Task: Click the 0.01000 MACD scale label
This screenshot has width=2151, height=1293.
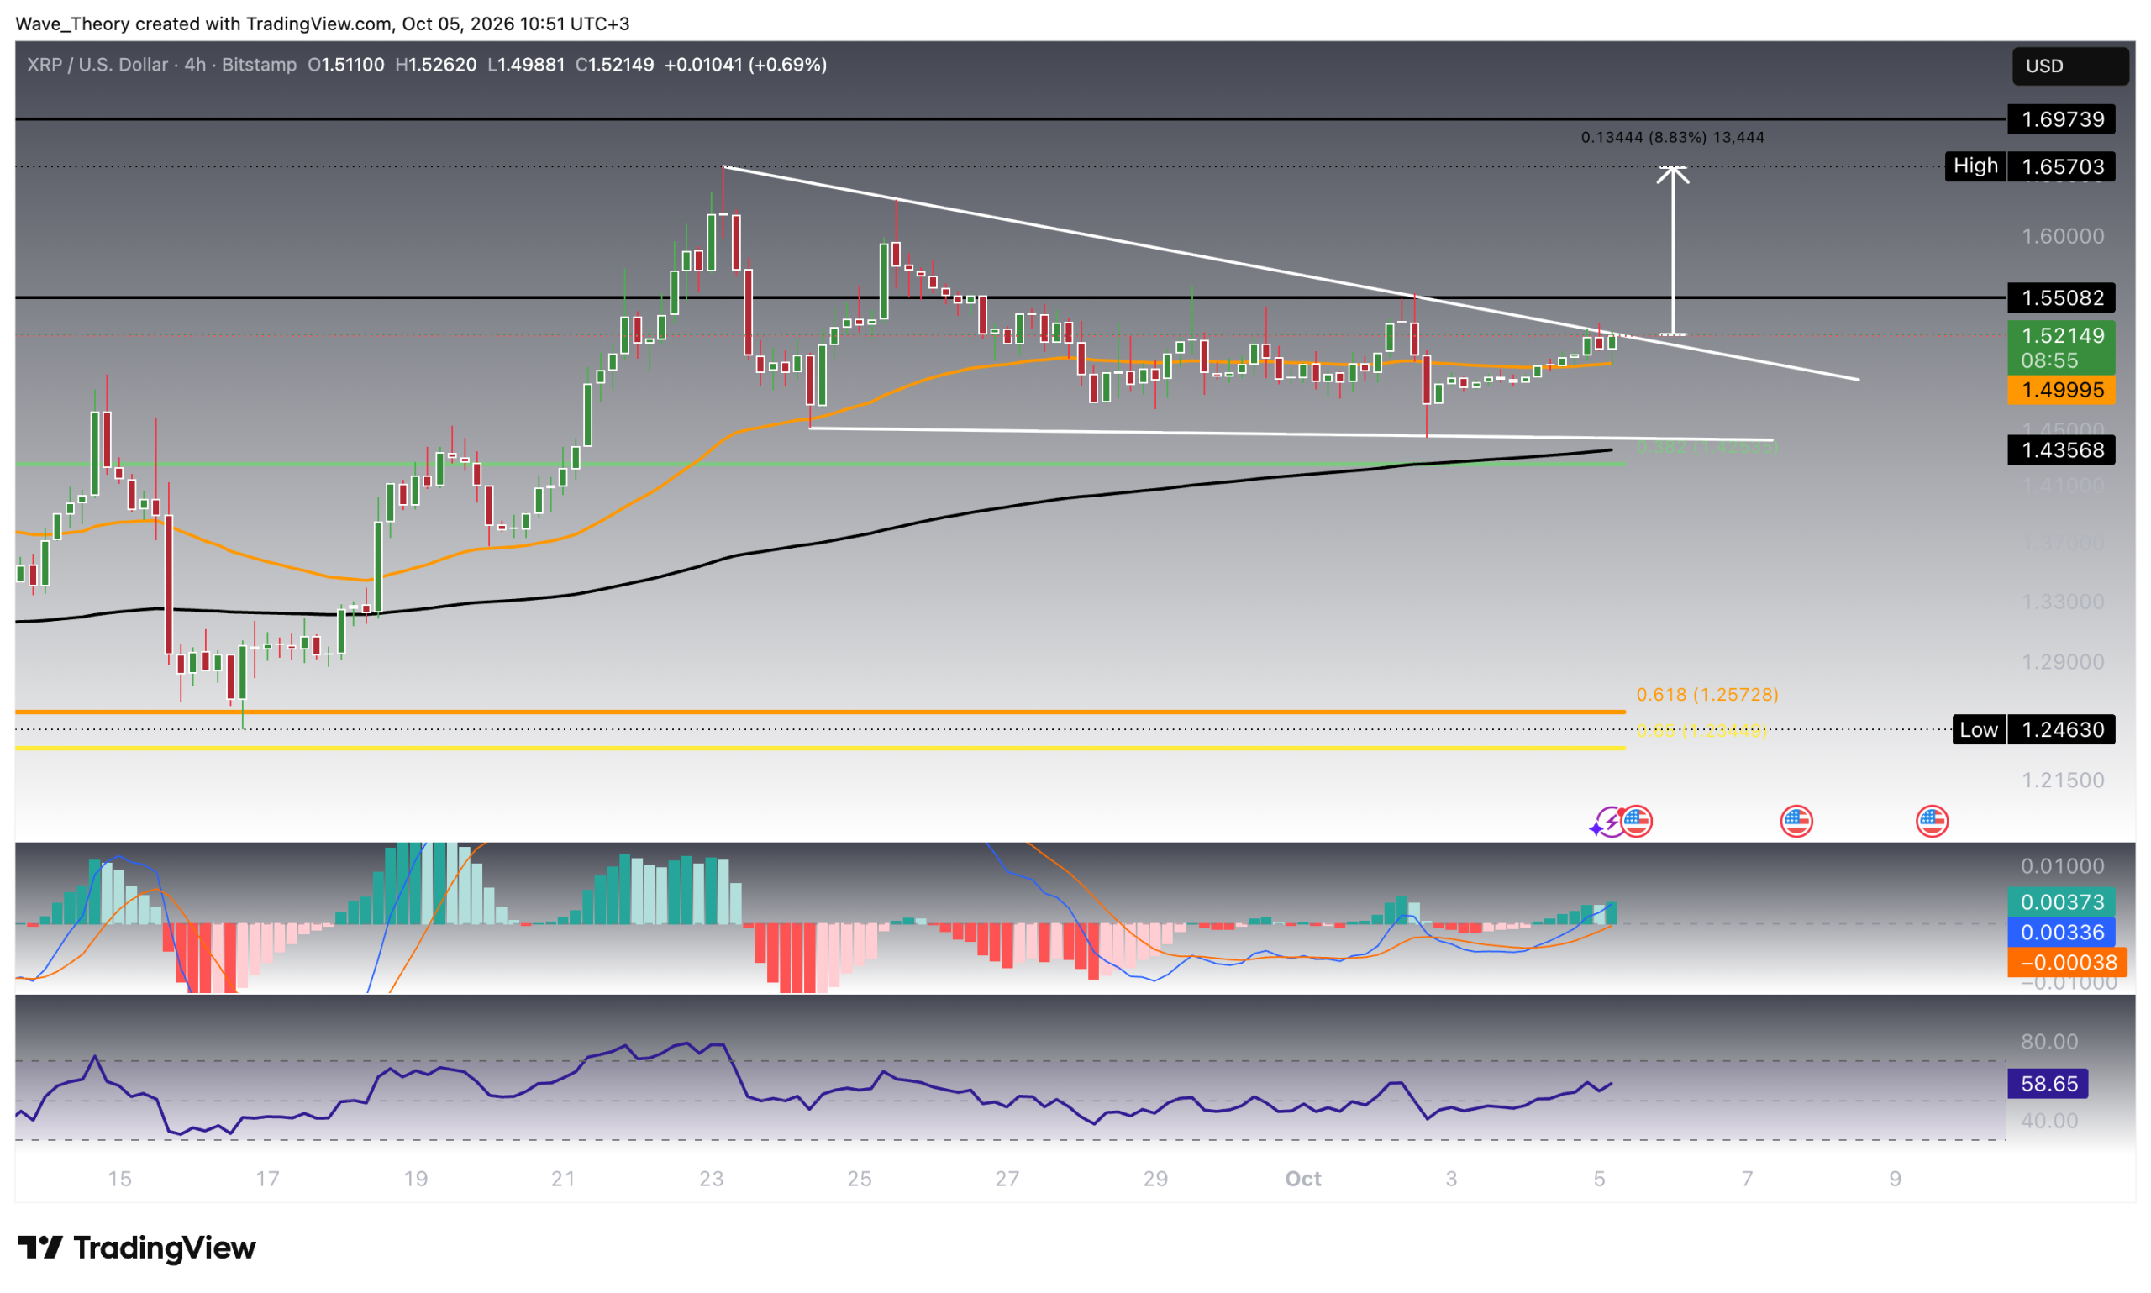Action: pos(2062,865)
